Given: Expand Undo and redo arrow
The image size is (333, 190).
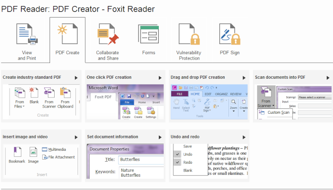Looking at the screenshot, I should tap(244, 137).
